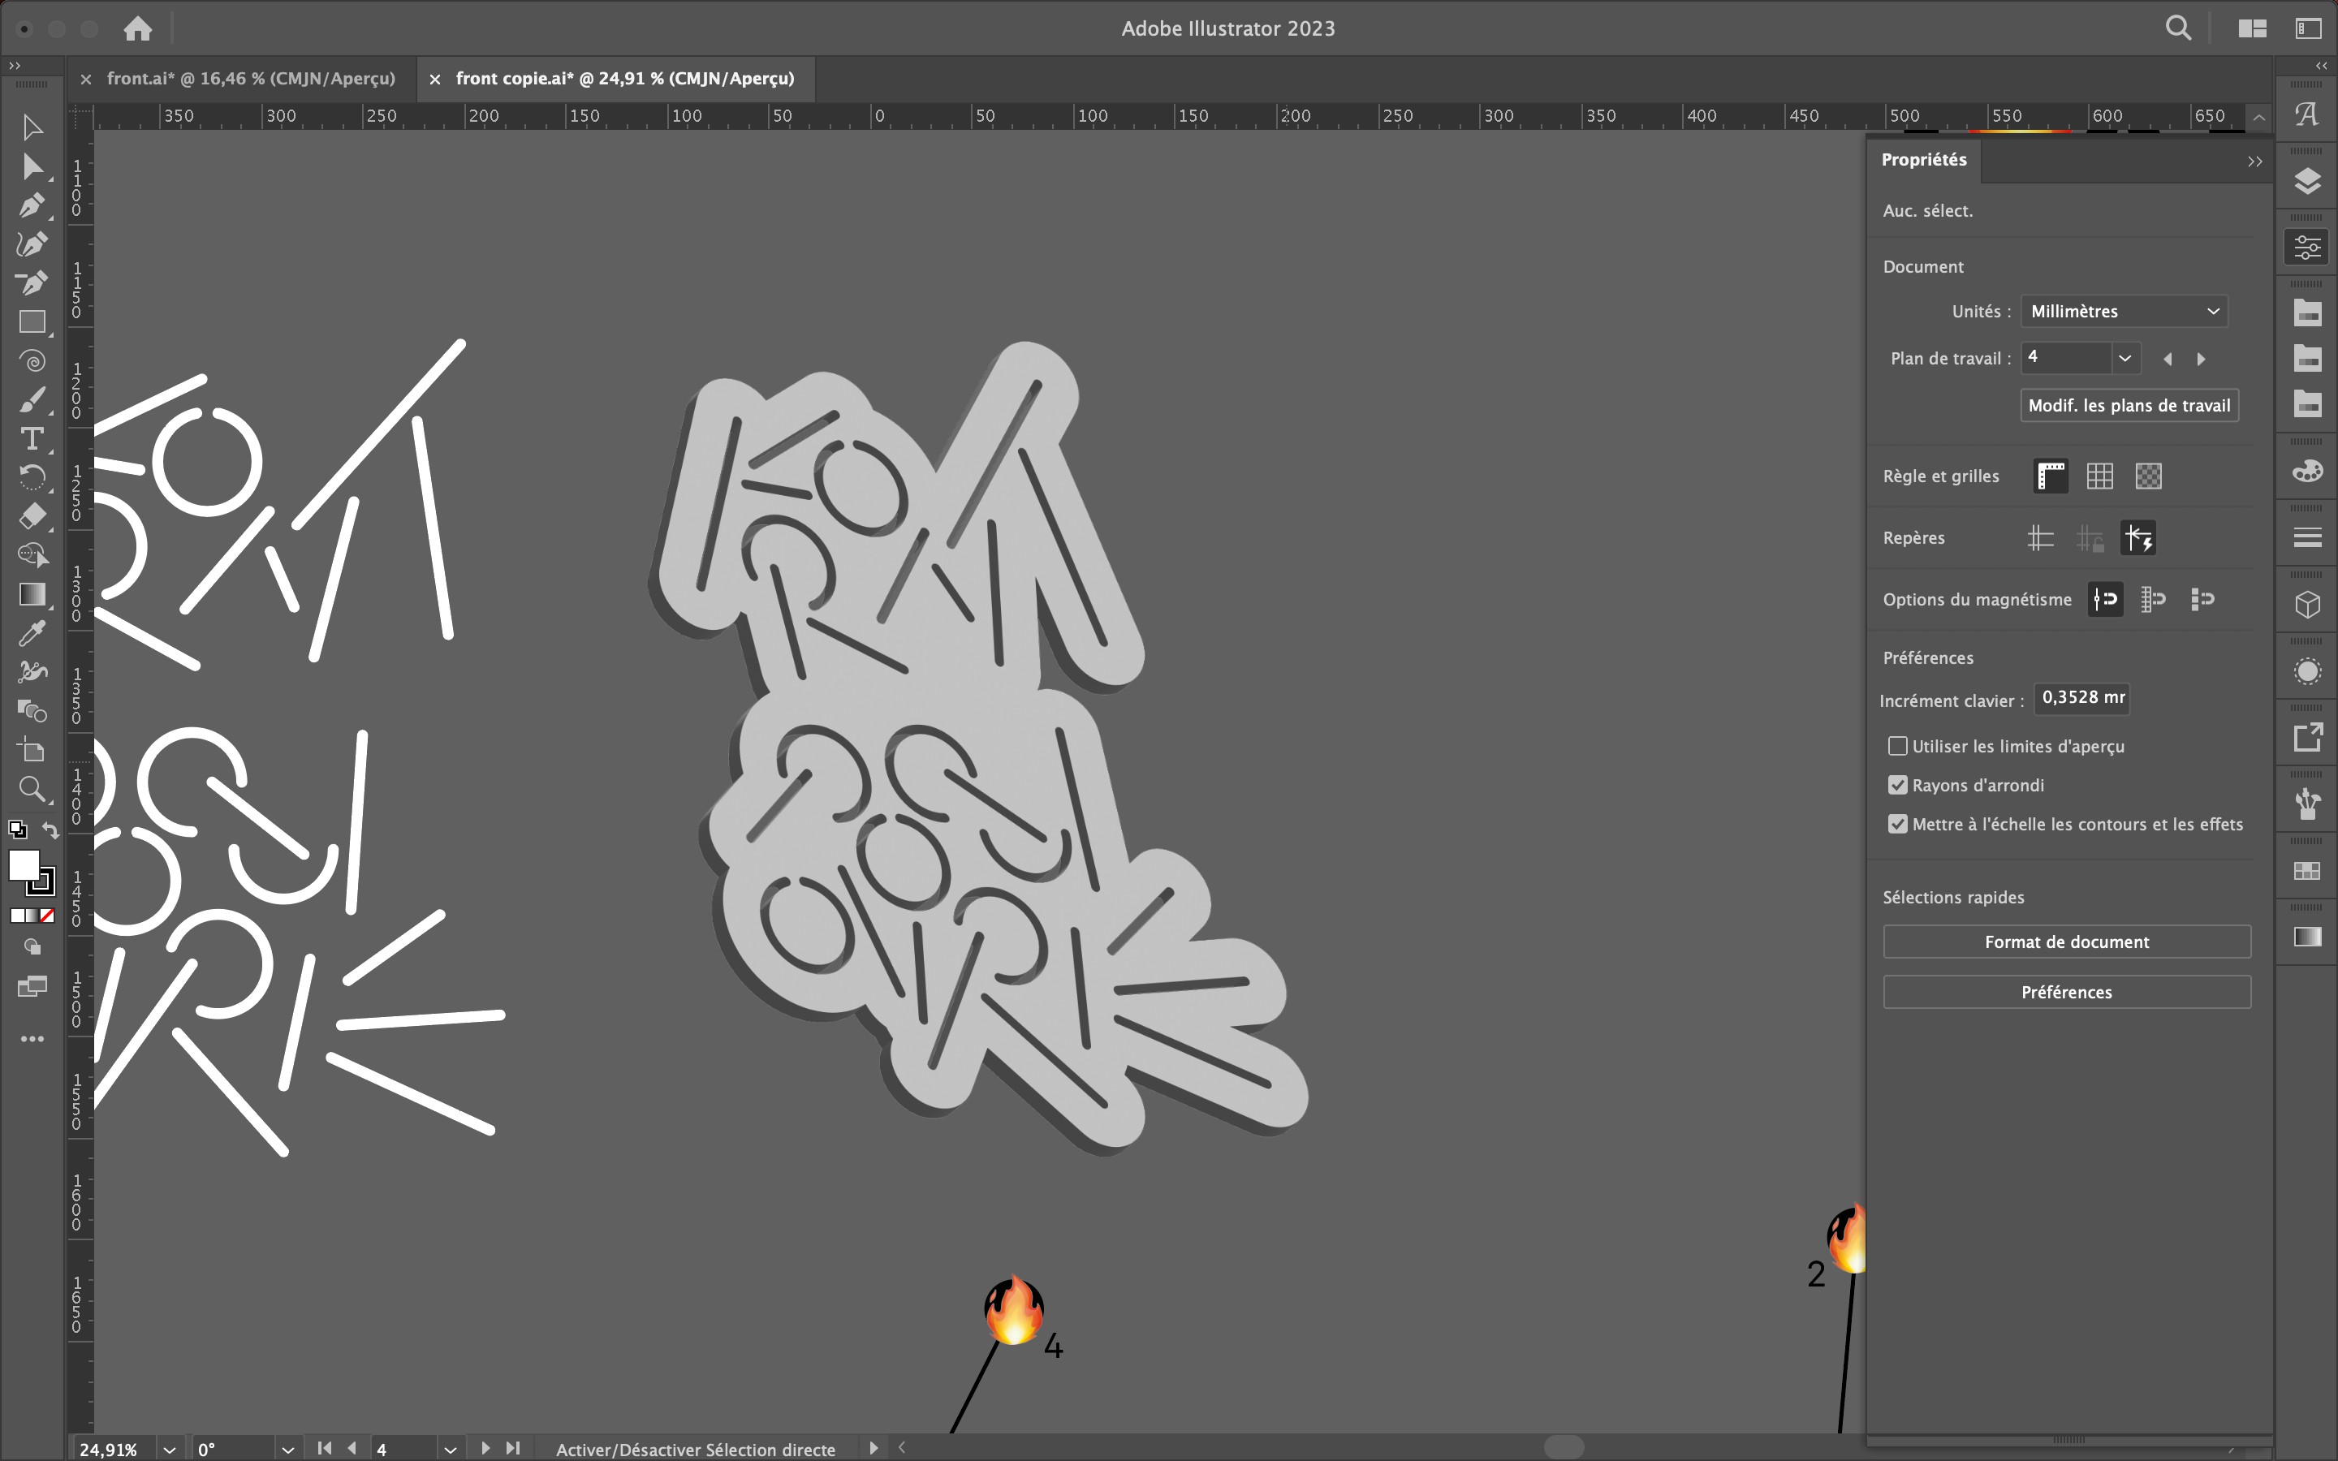Toggle Mettre à l'échelle les contours checkbox
2338x1461 pixels.
[x=1897, y=824]
